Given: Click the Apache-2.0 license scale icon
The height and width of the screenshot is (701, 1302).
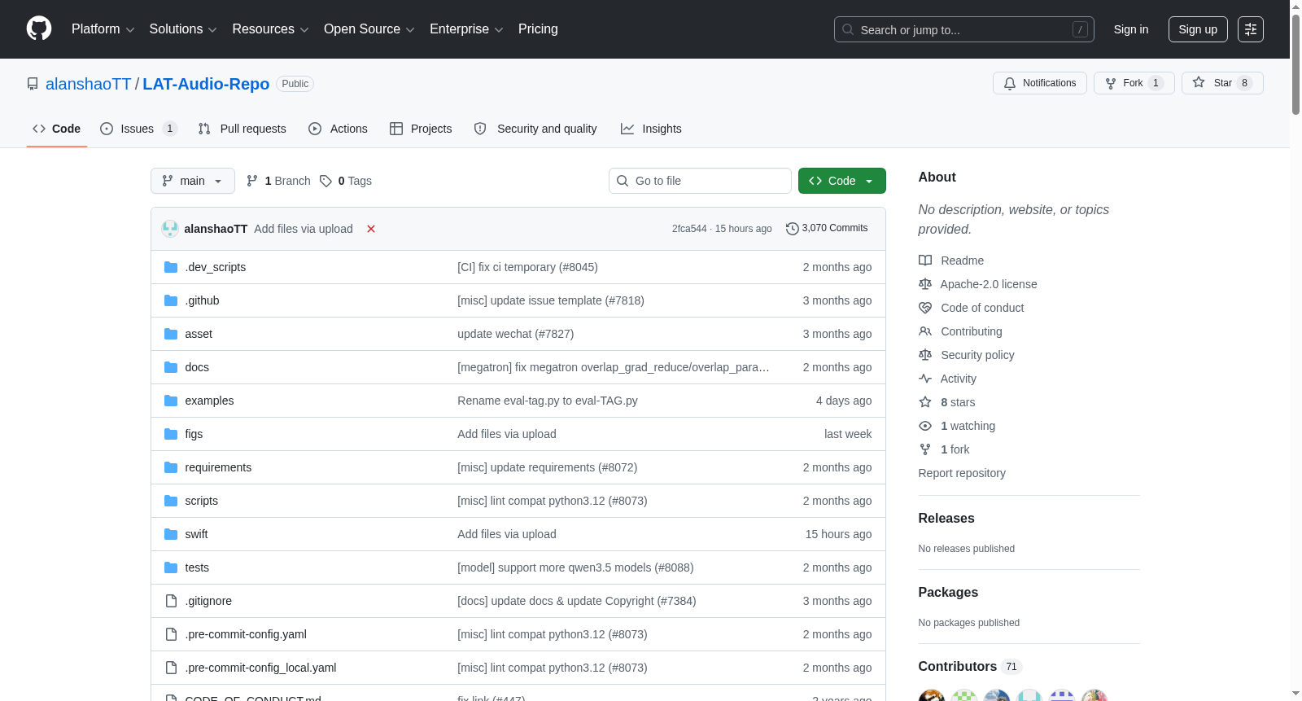Looking at the screenshot, I should (x=925, y=284).
